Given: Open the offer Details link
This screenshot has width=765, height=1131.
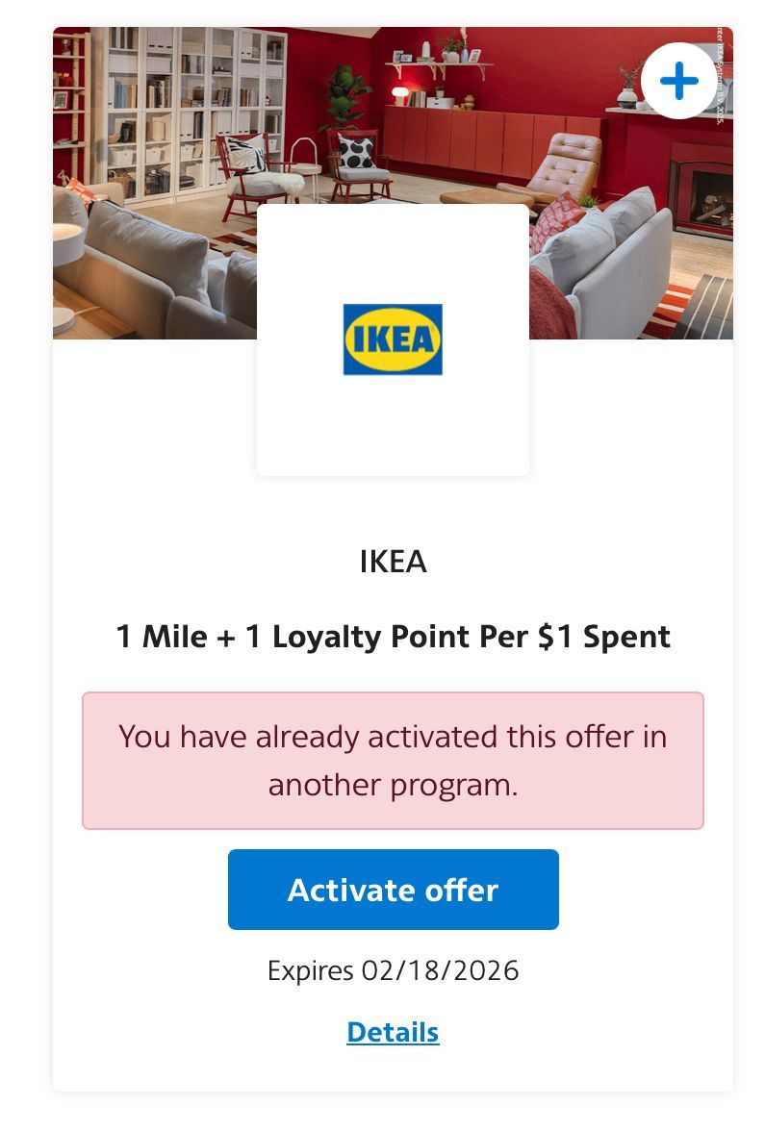Looking at the screenshot, I should (393, 1032).
